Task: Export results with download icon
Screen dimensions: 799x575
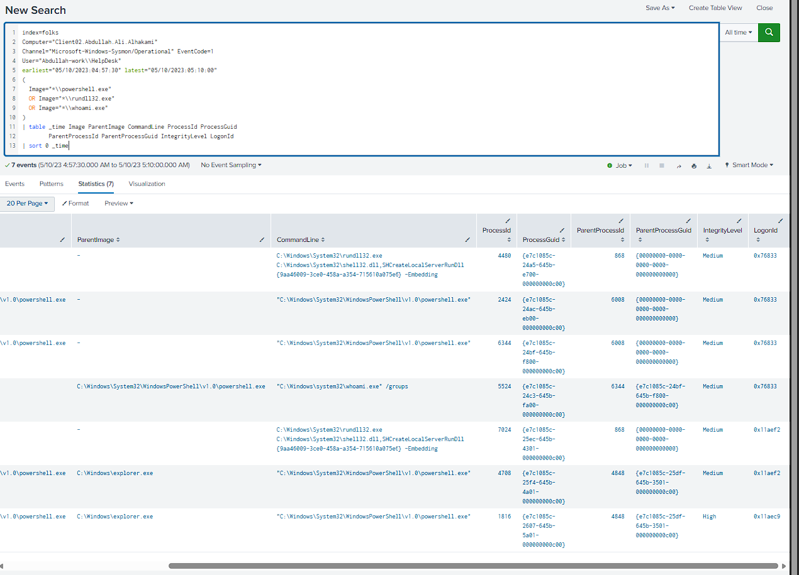Action: coord(709,165)
